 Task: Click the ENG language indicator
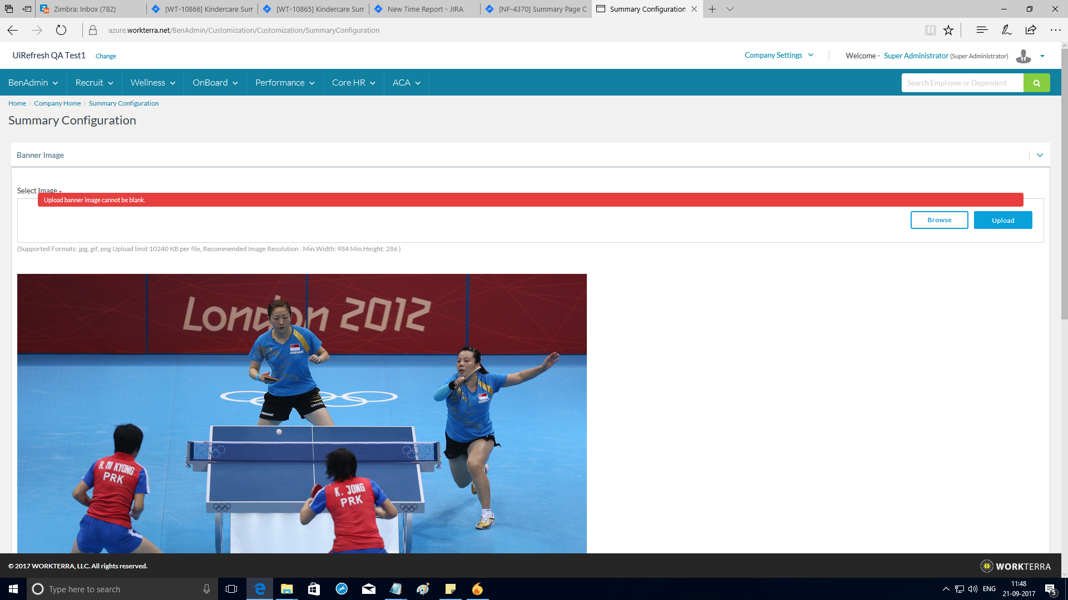tap(989, 589)
